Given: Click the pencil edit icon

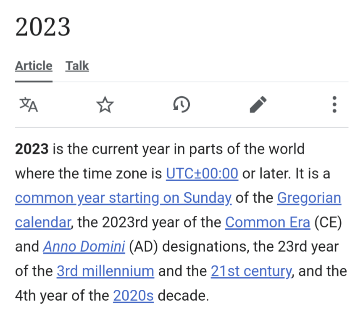Looking at the screenshot, I should 258,105.
